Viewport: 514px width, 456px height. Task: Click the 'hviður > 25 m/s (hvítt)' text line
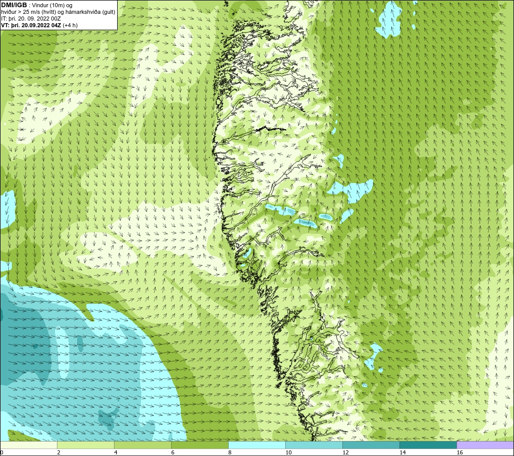coord(28,12)
